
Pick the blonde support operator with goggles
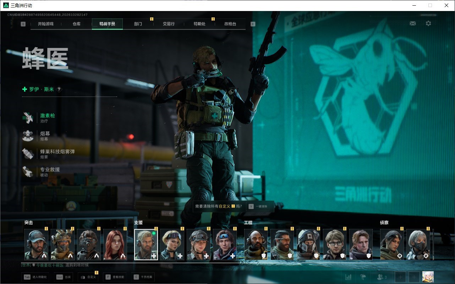click(172, 245)
